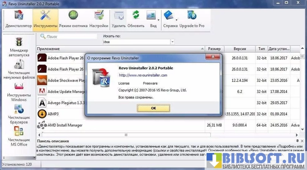Open the Искать по Имя combo box

(x=138, y=42)
